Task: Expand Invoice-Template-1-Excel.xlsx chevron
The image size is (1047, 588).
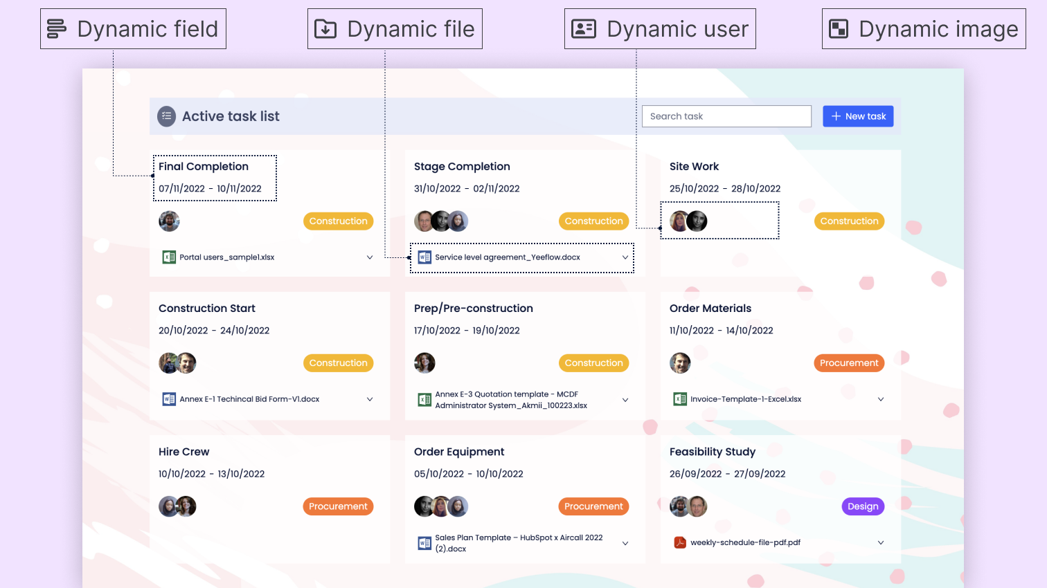Action: [x=881, y=399]
